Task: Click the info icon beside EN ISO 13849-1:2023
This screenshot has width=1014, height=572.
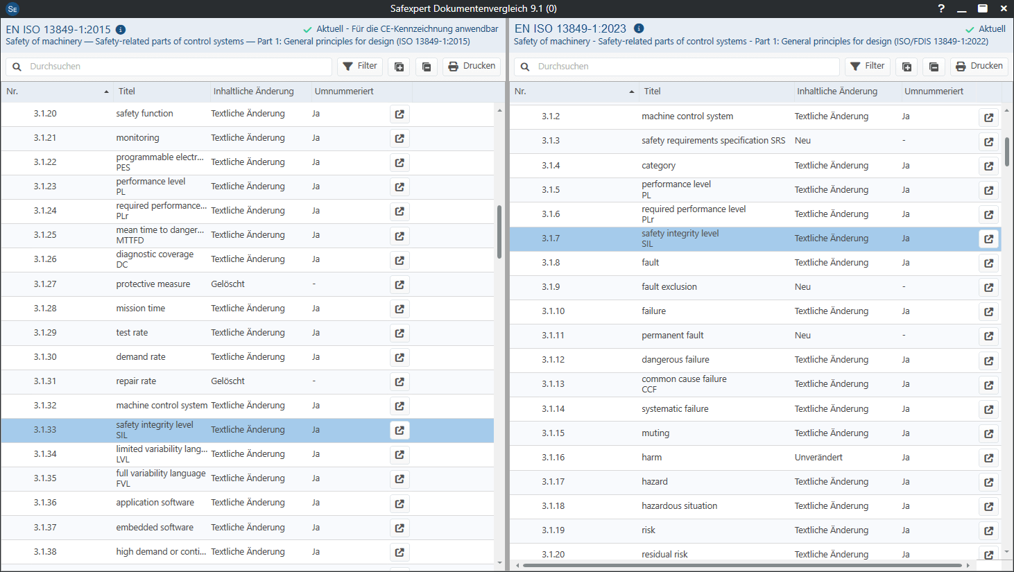Action: pyautogui.click(x=639, y=28)
